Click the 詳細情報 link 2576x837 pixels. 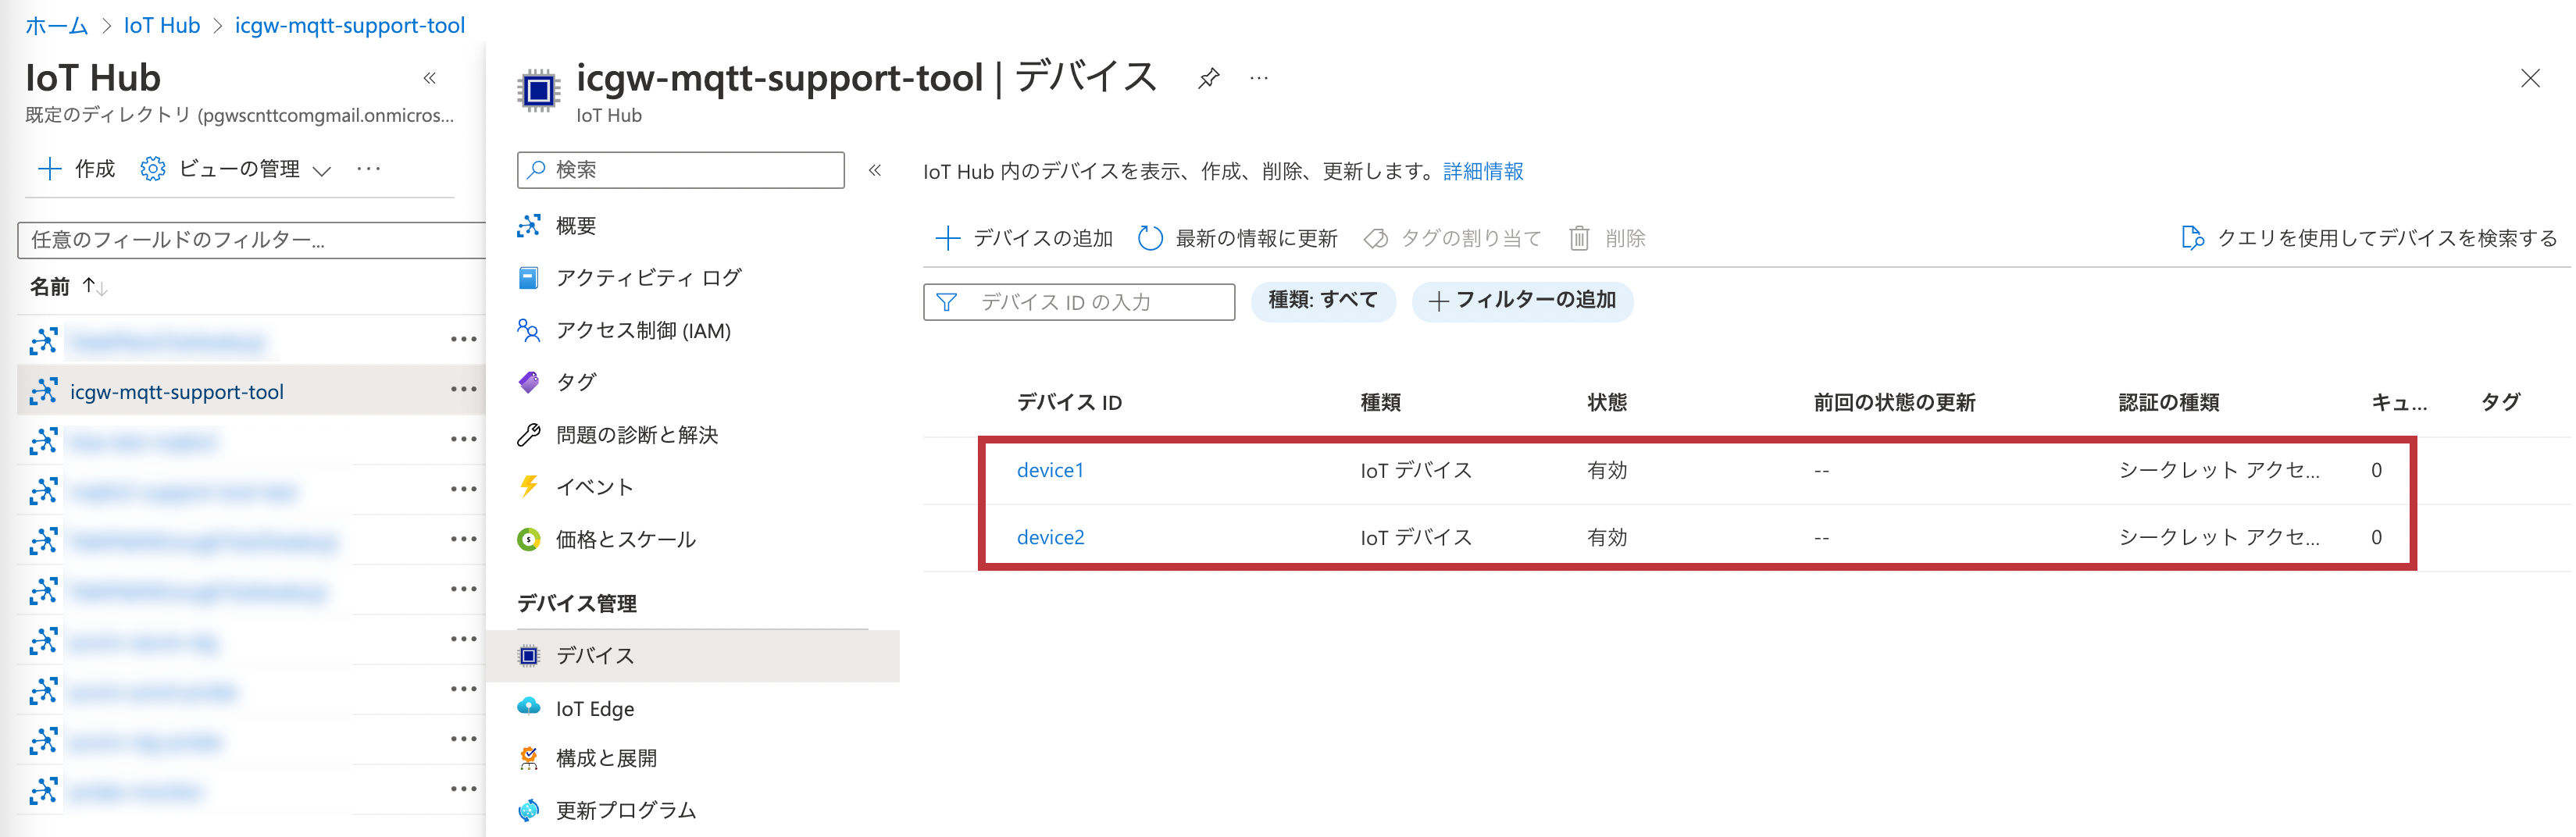click(1482, 171)
